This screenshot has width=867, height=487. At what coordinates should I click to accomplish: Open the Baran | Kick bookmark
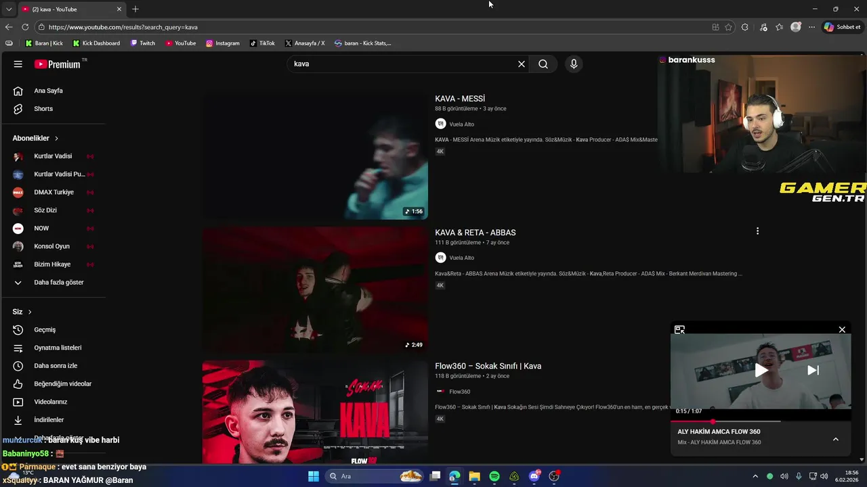click(44, 43)
